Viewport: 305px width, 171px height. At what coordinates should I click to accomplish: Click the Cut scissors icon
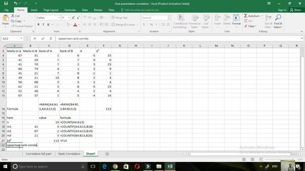[13, 16]
